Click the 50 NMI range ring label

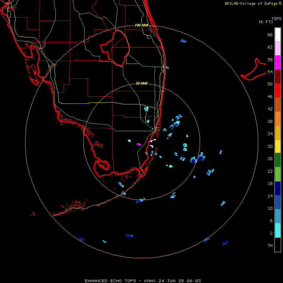coord(141,83)
